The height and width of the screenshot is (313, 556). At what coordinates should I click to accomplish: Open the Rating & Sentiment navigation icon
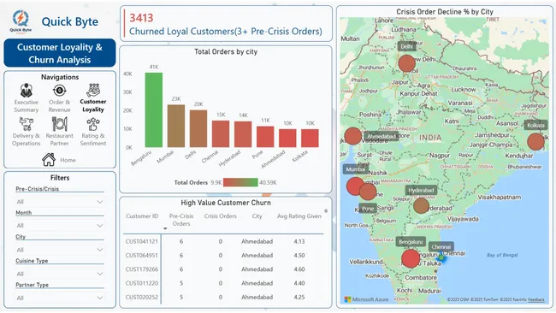click(x=93, y=124)
